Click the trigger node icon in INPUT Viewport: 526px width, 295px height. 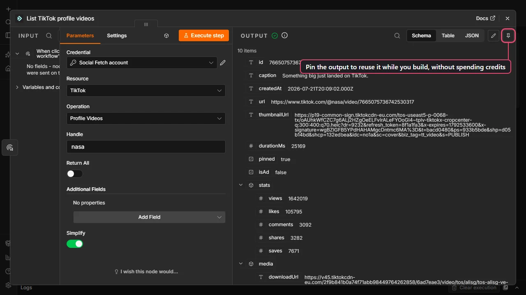[x=28, y=54]
